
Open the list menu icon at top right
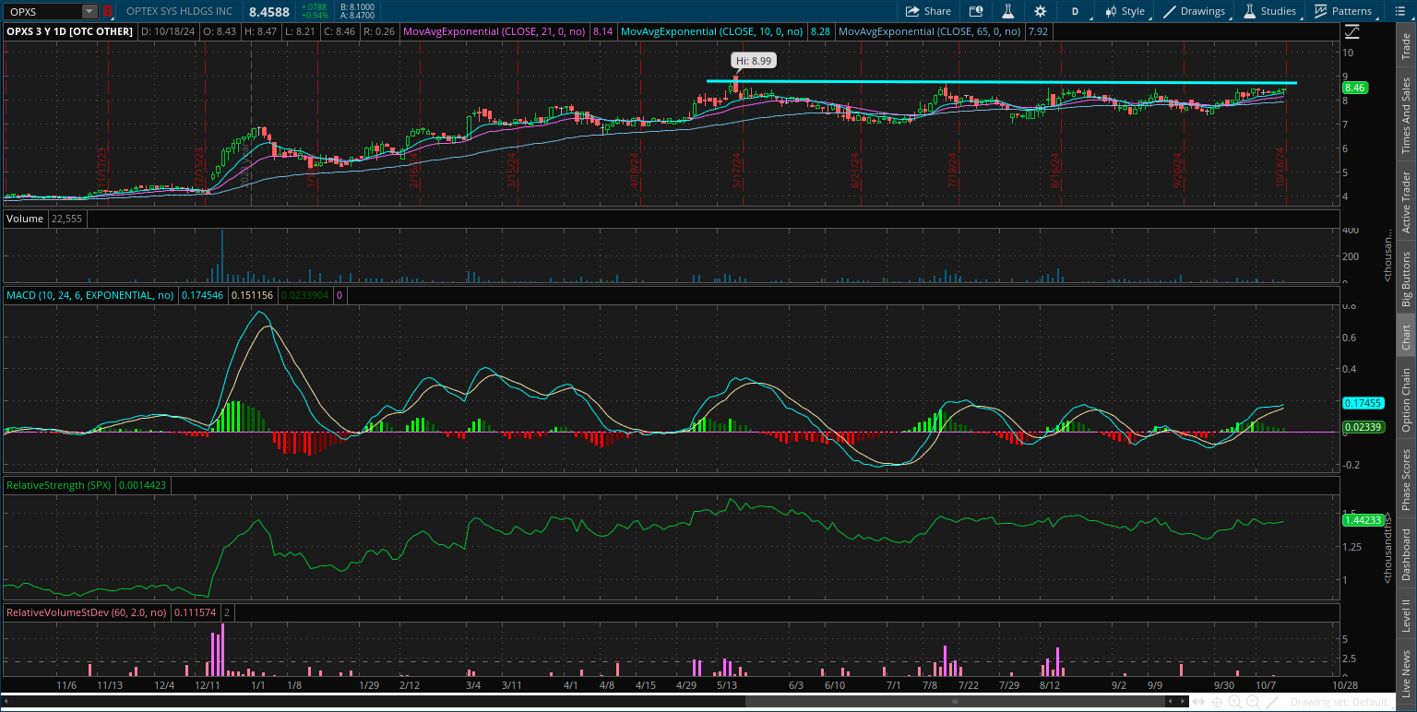click(1399, 11)
